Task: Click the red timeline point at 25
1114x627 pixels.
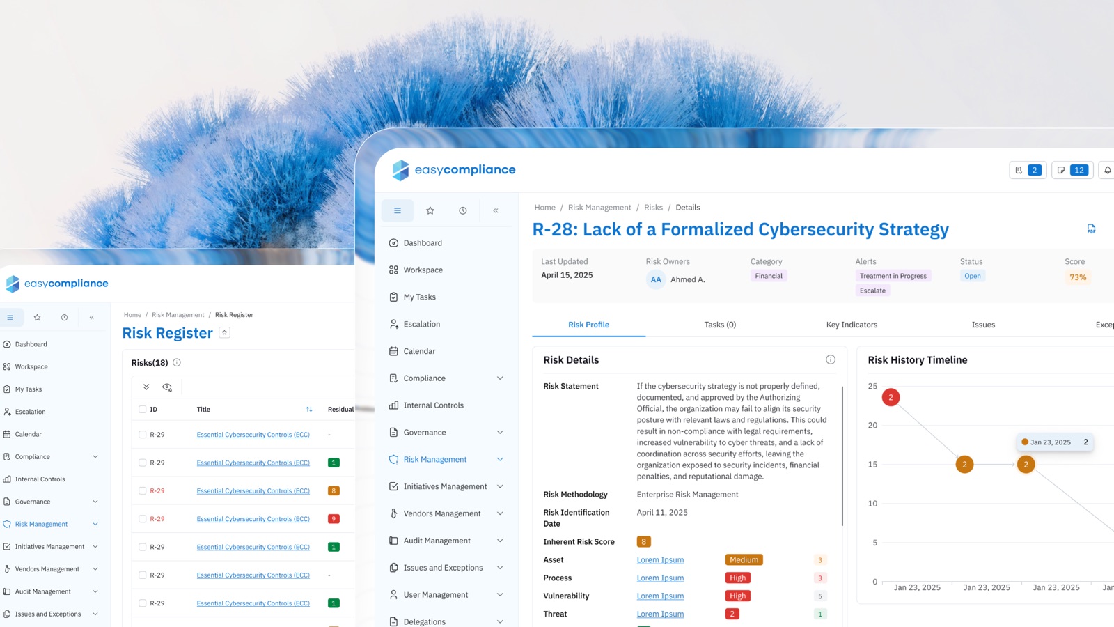Action: click(891, 397)
